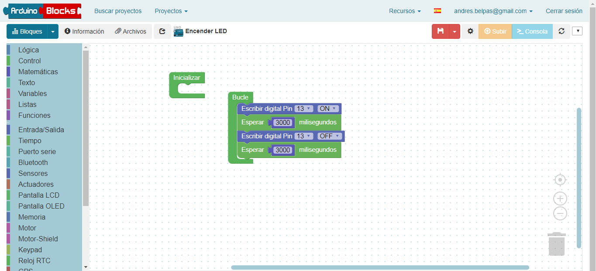Click the ArduinoBlocks logo
596x271 pixels.
[42, 11]
